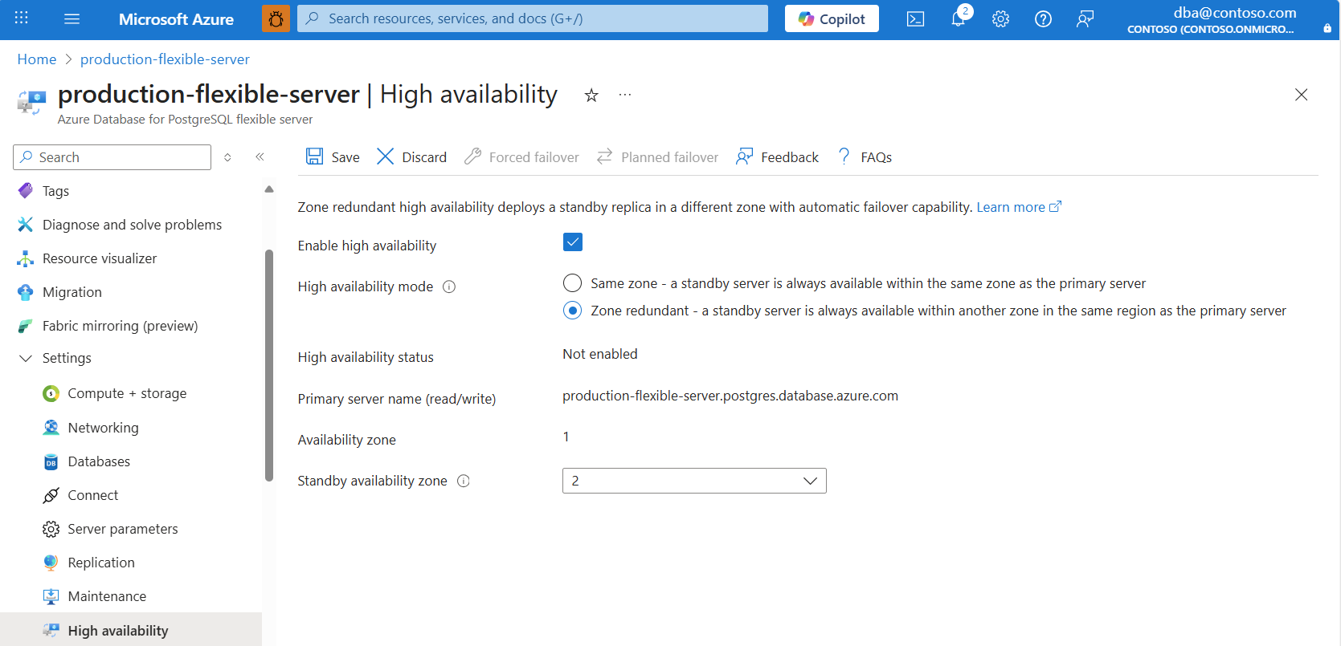1341x646 pixels.
Task: Open Standby availability zone dropdown
Action: coord(694,481)
